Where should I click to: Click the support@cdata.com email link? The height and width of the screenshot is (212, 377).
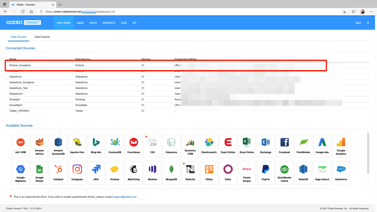point(125,197)
